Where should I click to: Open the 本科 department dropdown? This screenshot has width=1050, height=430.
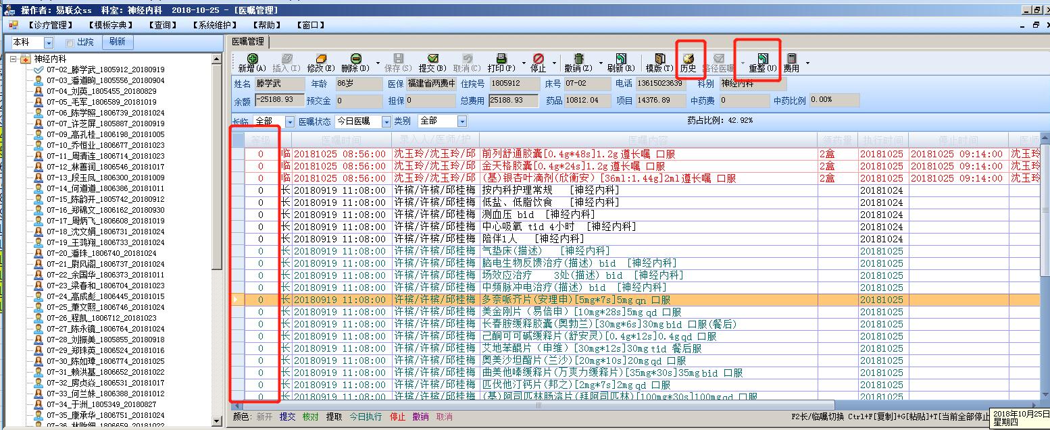click(x=49, y=43)
